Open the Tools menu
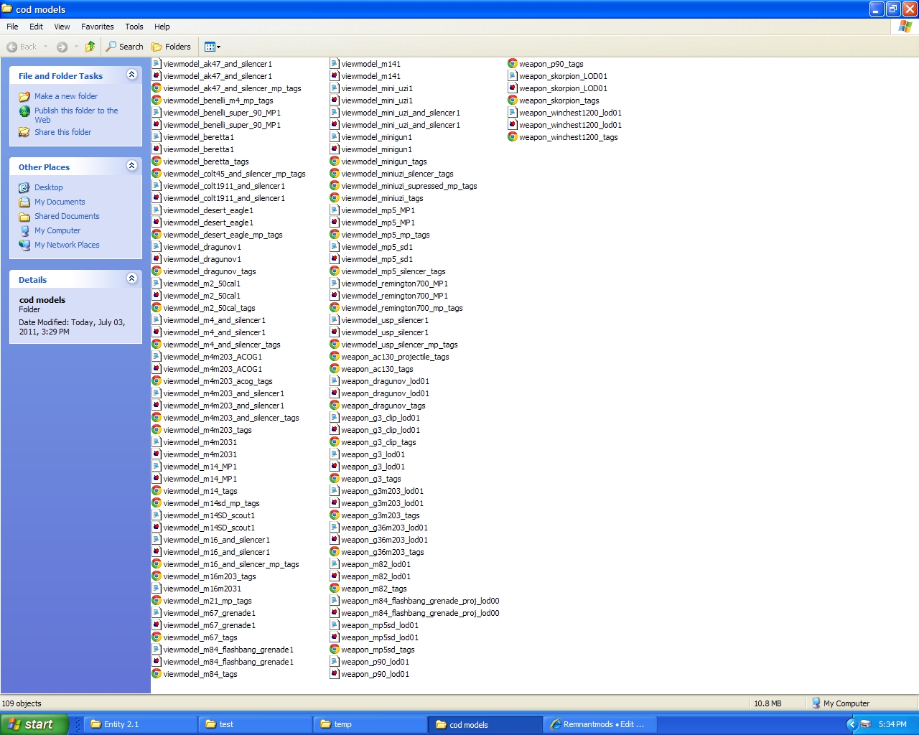This screenshot has width=919, height=735. 134,27
